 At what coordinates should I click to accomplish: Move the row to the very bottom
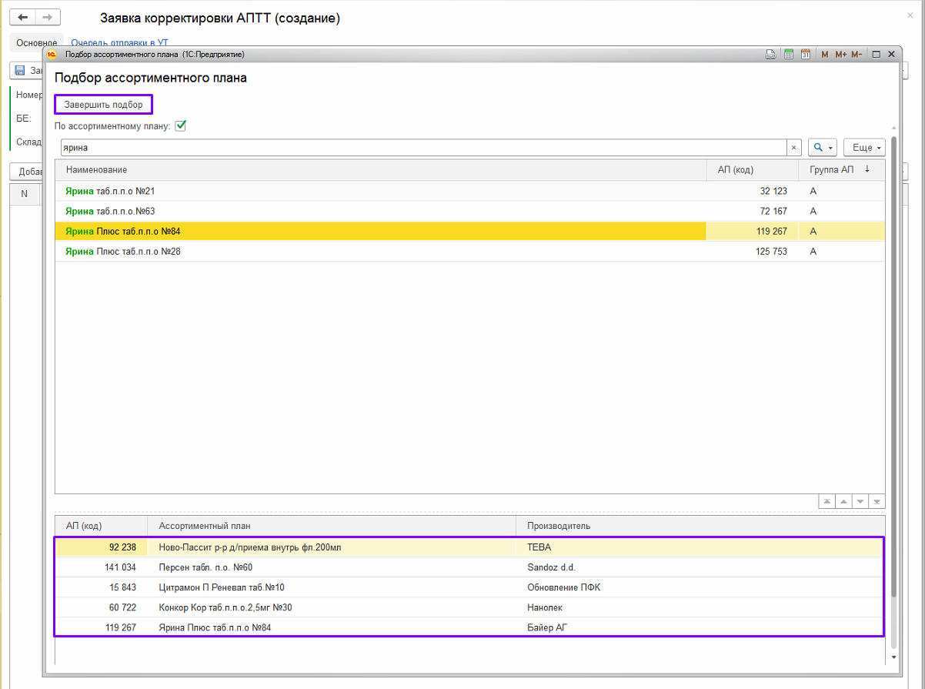(x=877, y=501)
